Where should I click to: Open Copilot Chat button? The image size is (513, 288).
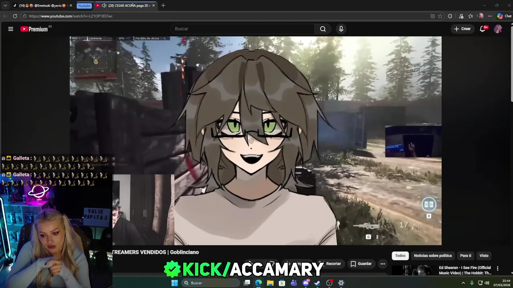(x=504, y=16)
